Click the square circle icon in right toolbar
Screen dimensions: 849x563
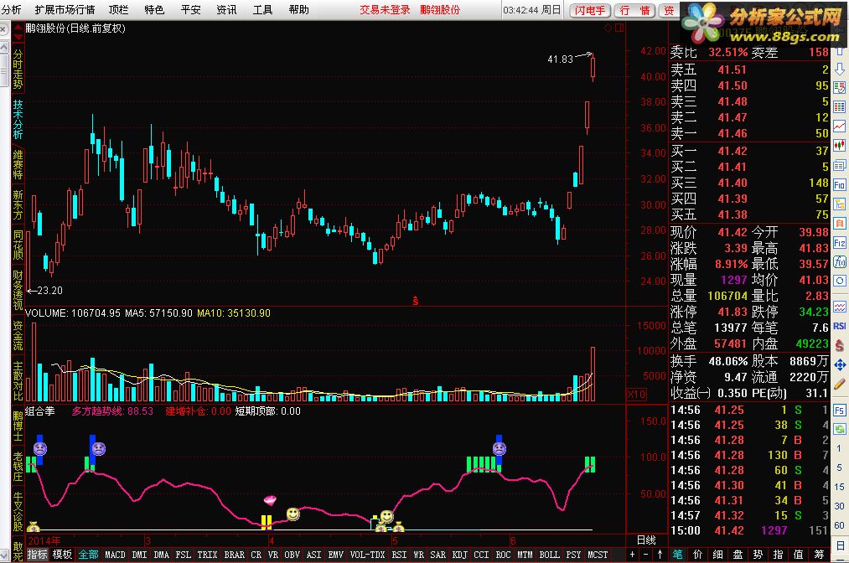(x=839, y=281)
